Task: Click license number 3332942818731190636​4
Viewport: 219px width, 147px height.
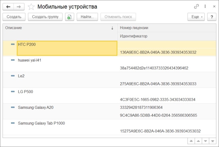Action: [x=141, y=107]
